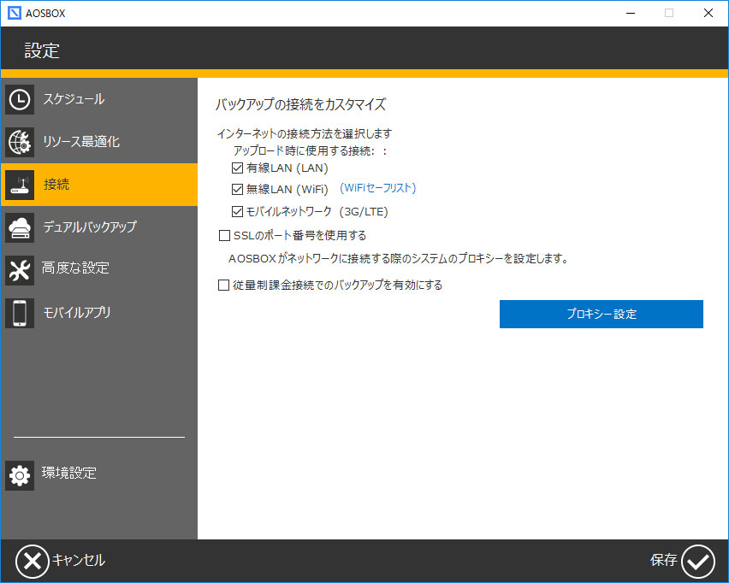Viewport: 729px width, 583px height.
Task: Click the AOSBOX logo in title bar
Action: (15, 13)
